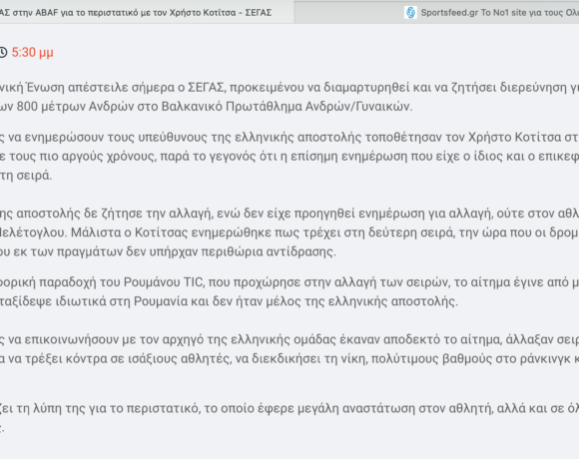Image resolution: width=579 pixels, height=459 pixels.
Task: Click the name 'Χρήστο Κοτίτσα' in paragraph
Action: pyautogui.click(x=514, y=137)
